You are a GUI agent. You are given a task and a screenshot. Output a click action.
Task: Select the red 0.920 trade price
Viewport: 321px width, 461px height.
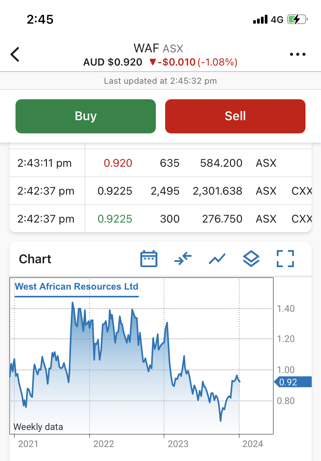[118, 163]
